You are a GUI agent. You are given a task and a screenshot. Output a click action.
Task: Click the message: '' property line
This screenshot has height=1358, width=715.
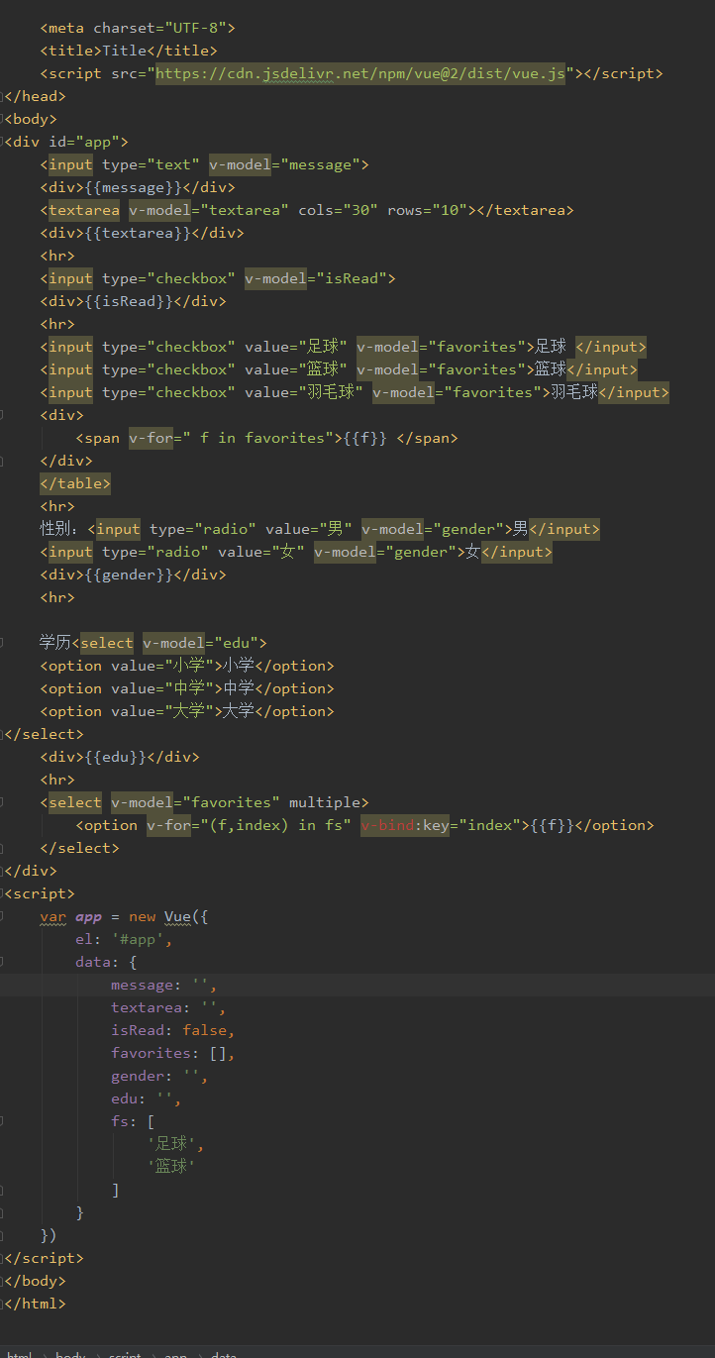click(163, 985)
